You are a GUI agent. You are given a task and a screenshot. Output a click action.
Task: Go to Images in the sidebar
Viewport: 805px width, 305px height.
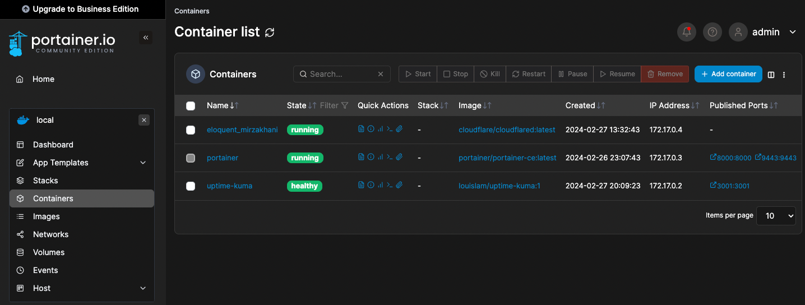click(47, 216)
